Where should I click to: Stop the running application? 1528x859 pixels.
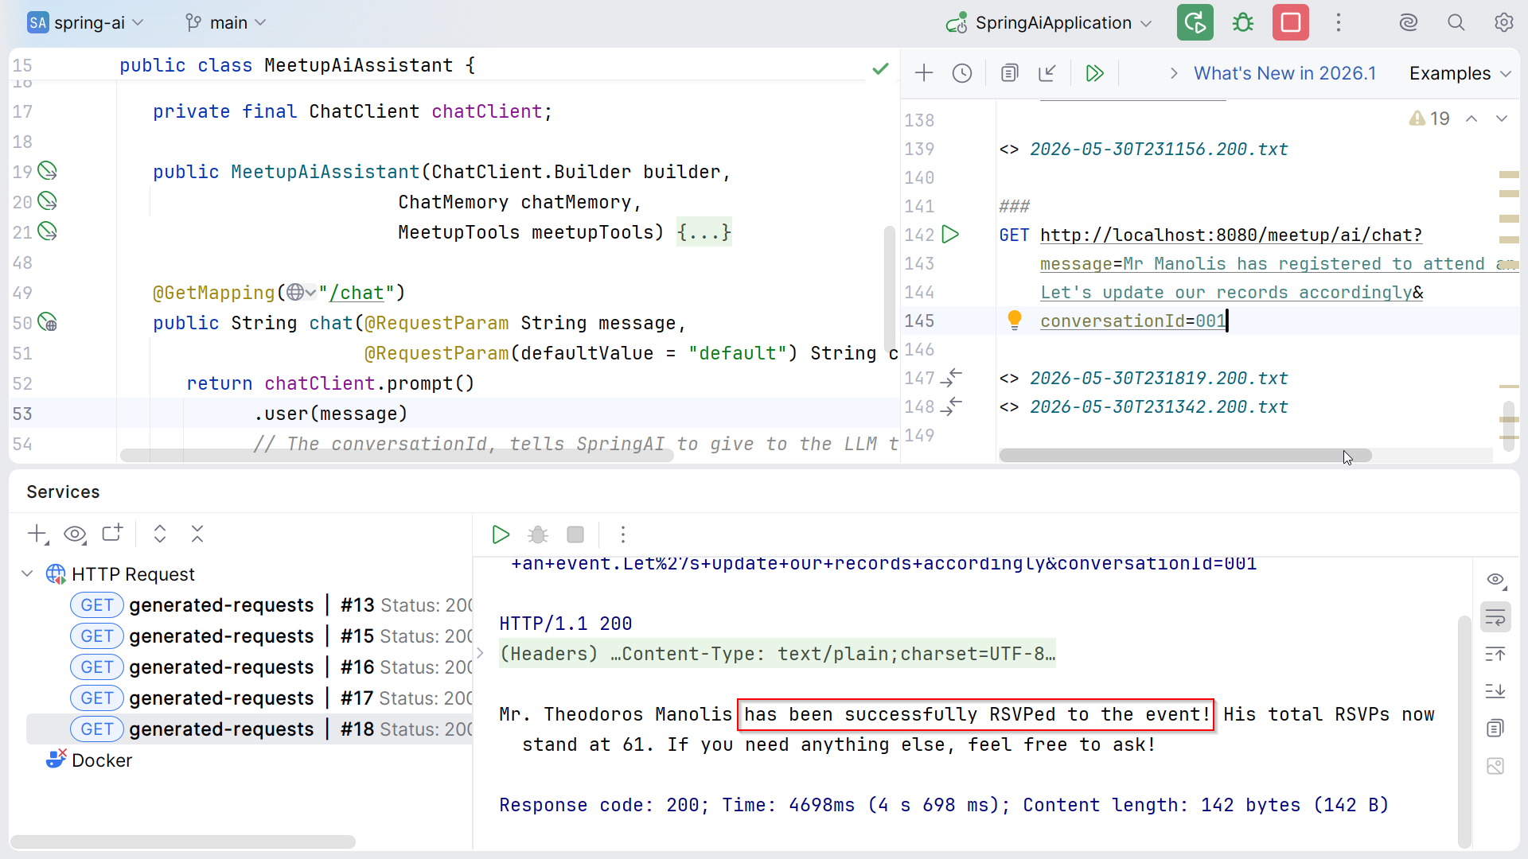[1290, 22]
